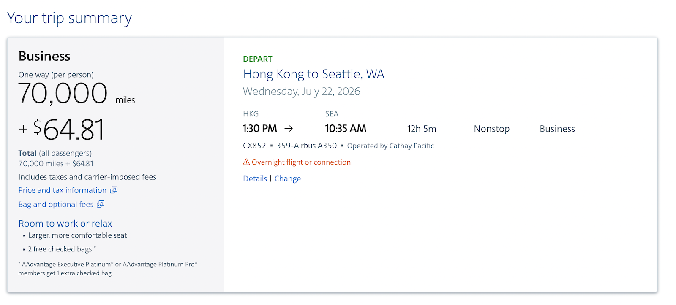Click the Wednesday, July 22, 2026 date

(x=302, y=92)
